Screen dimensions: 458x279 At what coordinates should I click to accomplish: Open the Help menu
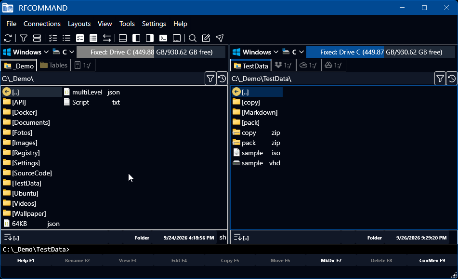[180, 24]
